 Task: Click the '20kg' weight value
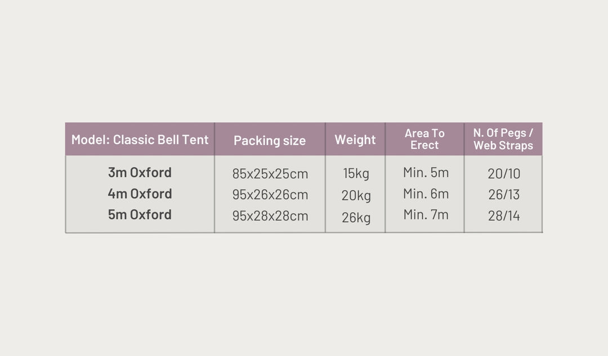356,196
